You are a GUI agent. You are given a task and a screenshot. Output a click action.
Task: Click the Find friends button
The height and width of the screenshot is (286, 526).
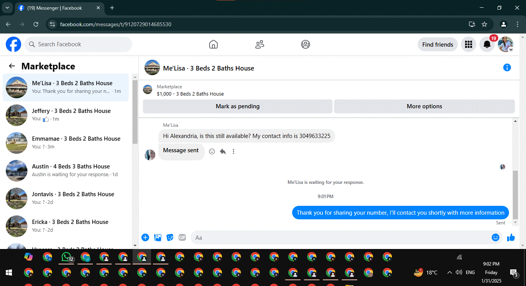(x=438, y=44)
